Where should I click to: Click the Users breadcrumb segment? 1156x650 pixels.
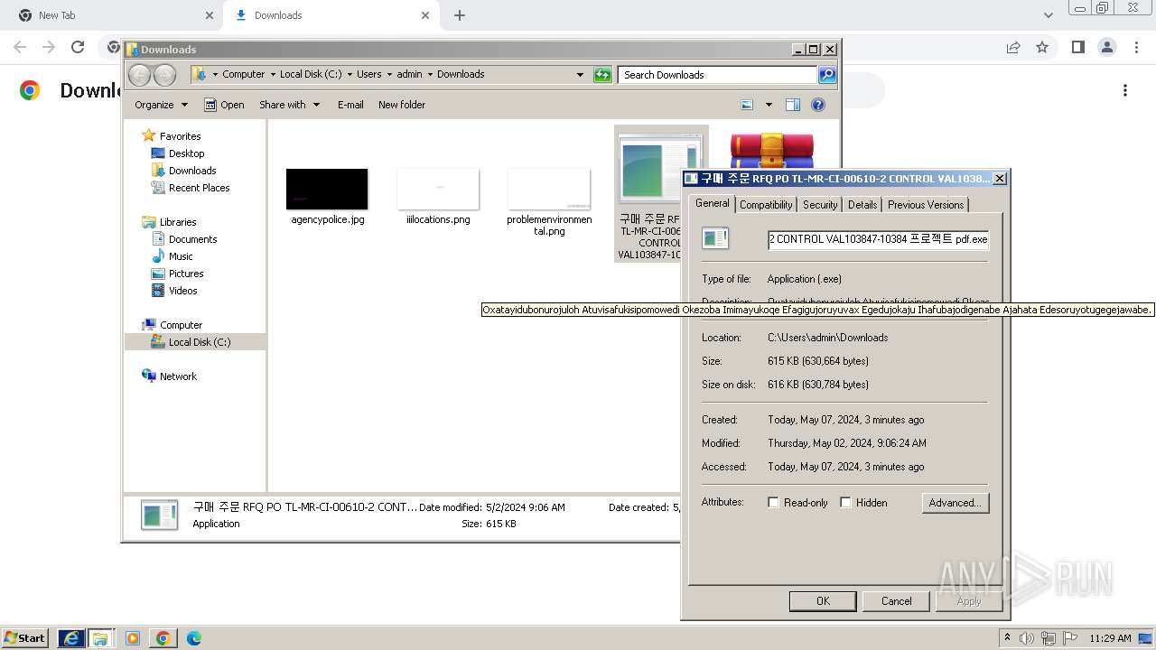coord(368,75)
